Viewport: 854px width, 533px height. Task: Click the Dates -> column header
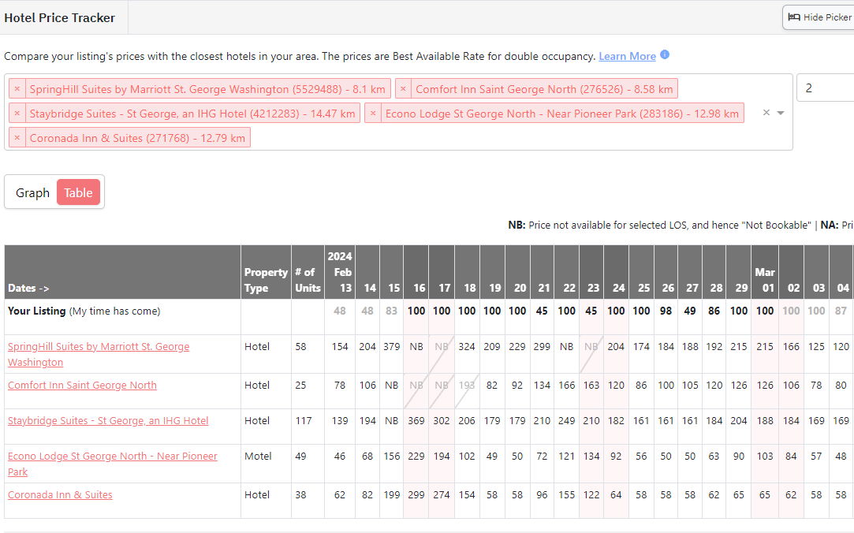pos(122,272)
